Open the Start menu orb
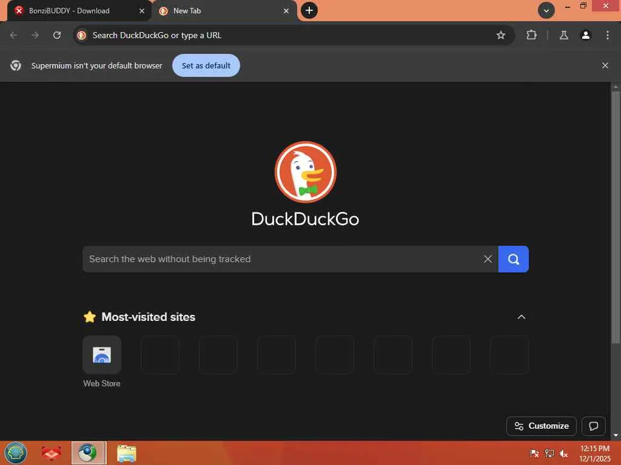Screen dimensions: 621x465 pos(15,453)
